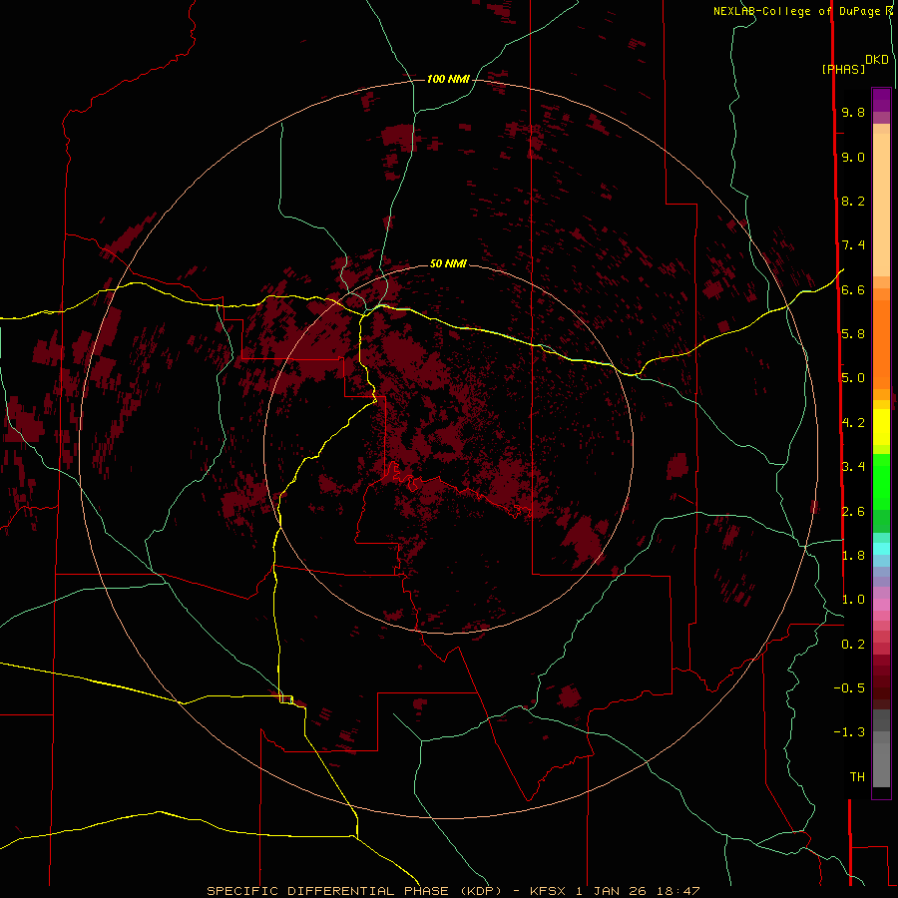The height and width of the screenshot is (898, 898).
Task: Pick the yellow segment of the color bar
Action: pyautogui.click(x=881, y=427)
